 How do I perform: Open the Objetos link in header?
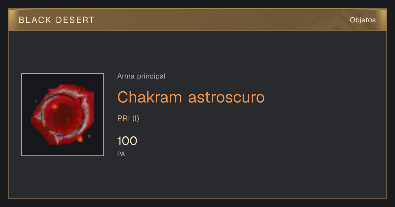click(x=363, y=20)
